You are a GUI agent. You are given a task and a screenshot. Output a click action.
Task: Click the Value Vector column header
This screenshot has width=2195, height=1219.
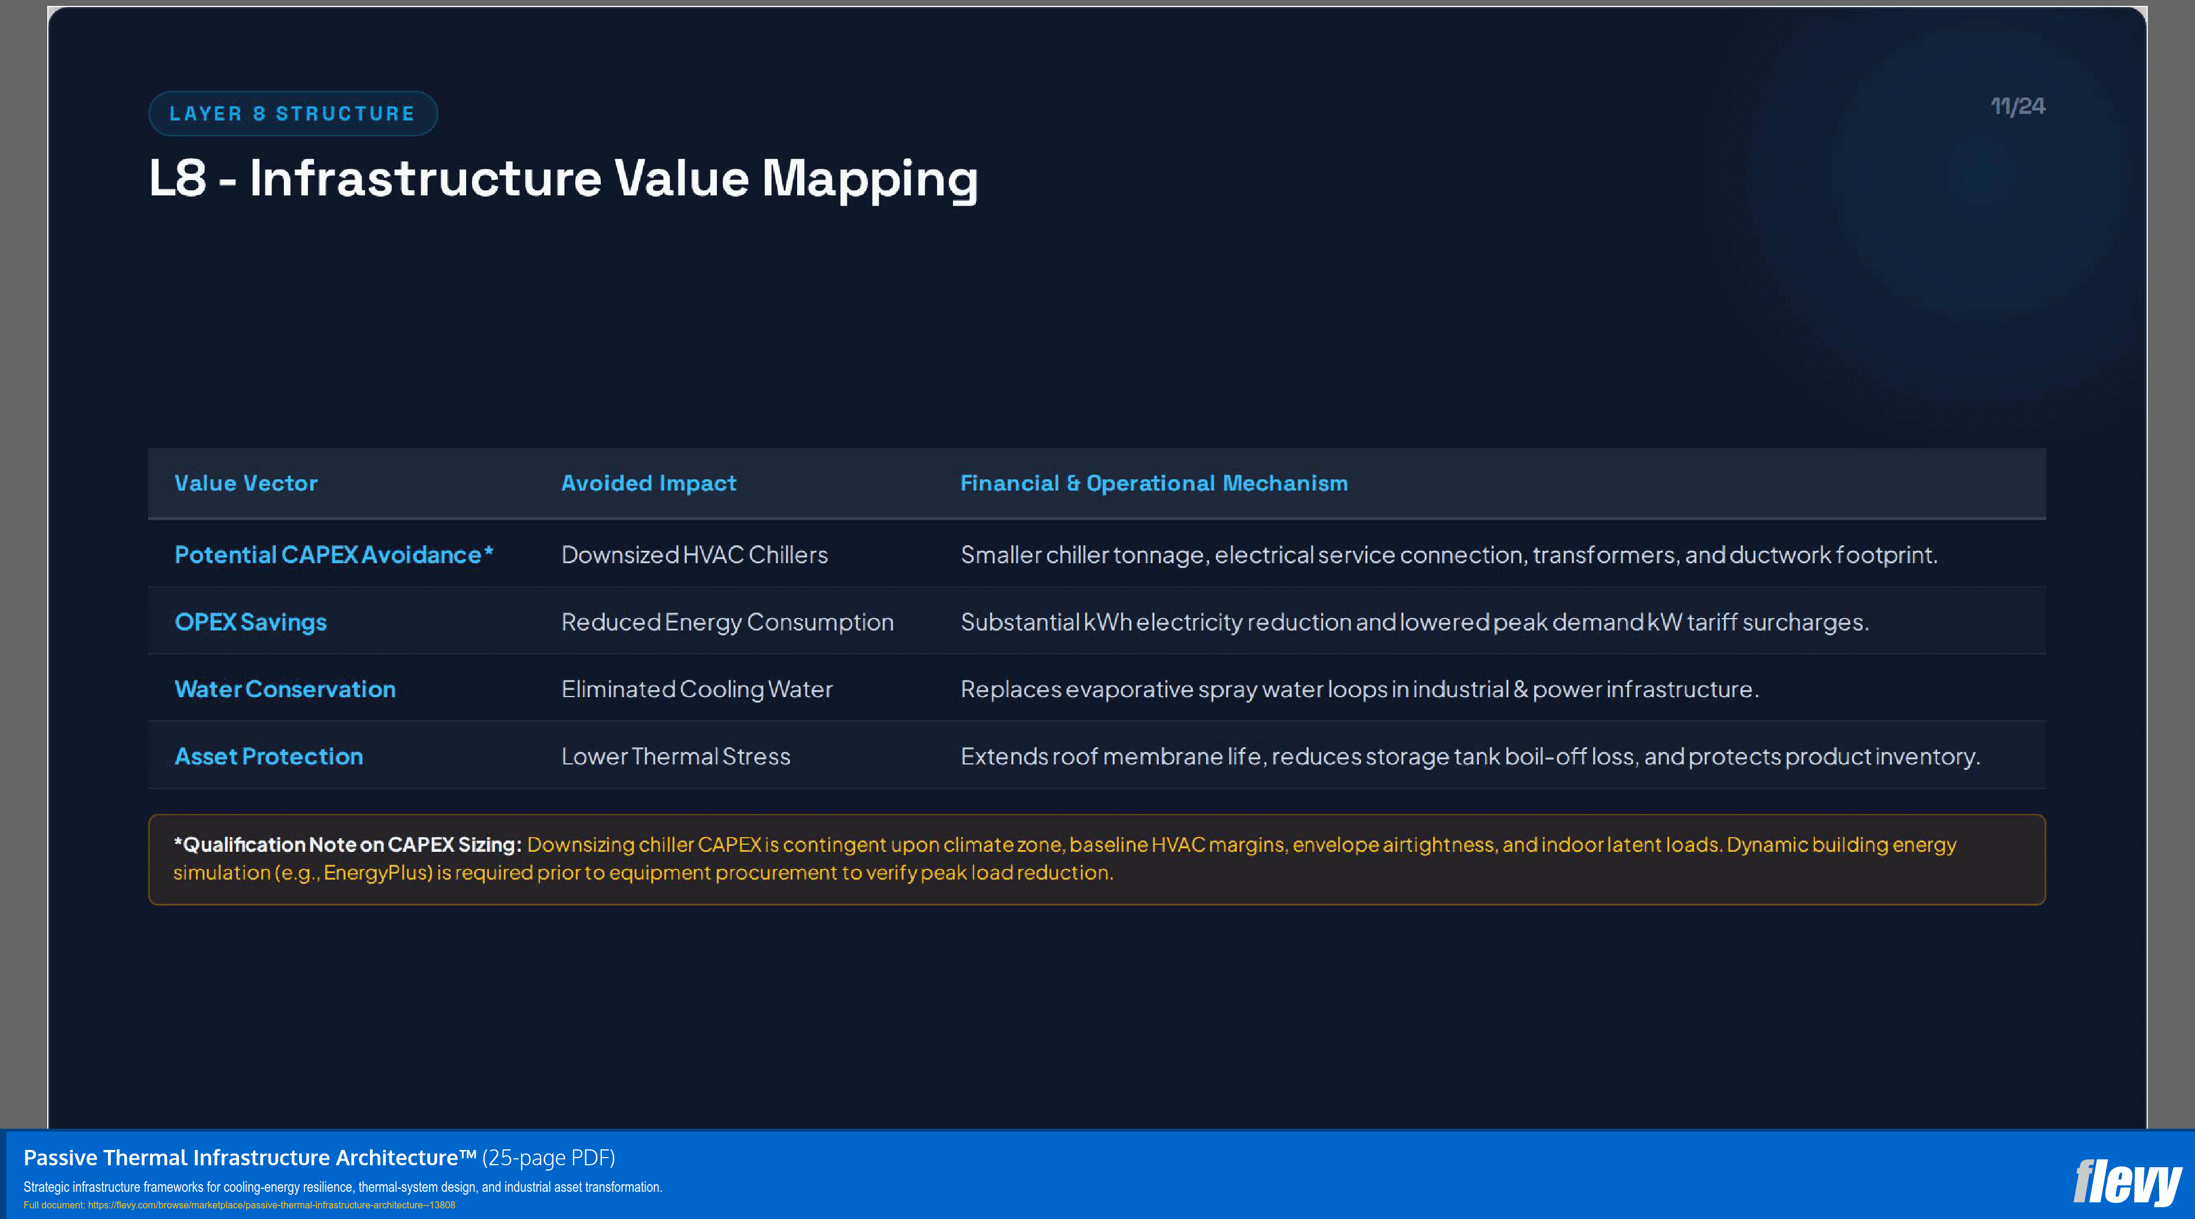(245, 483)
